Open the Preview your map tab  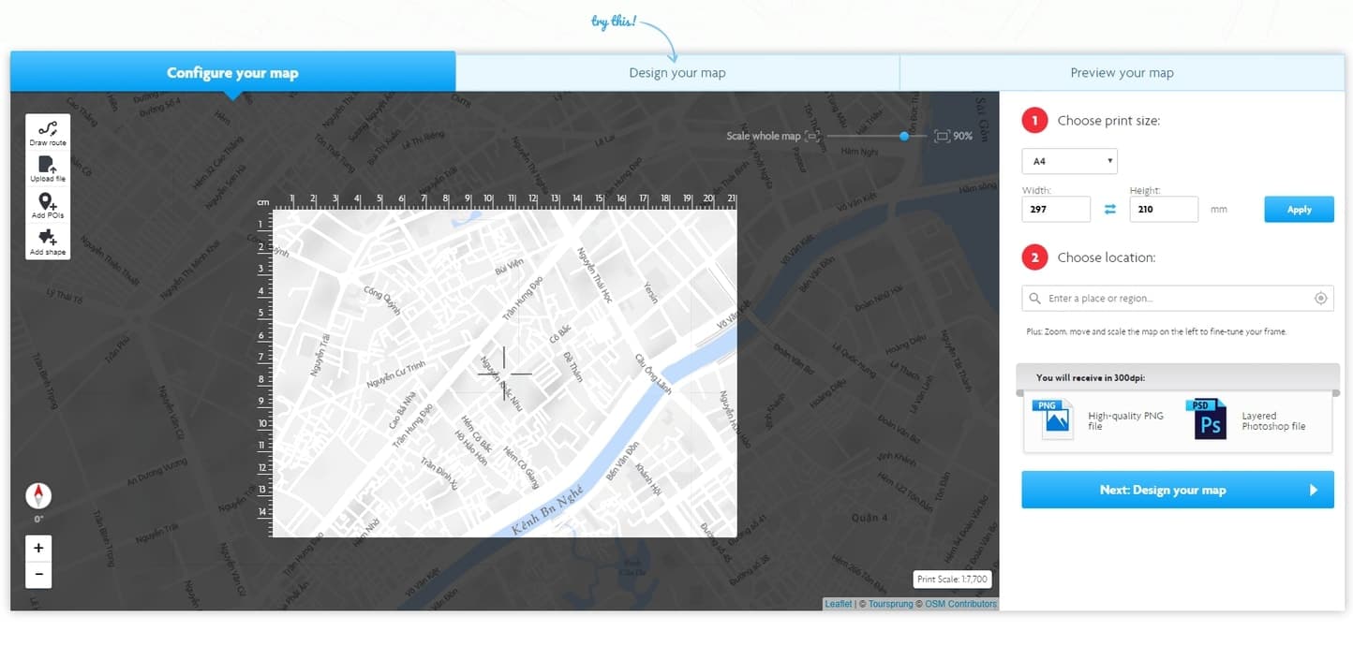click(x=1122, y=73)
